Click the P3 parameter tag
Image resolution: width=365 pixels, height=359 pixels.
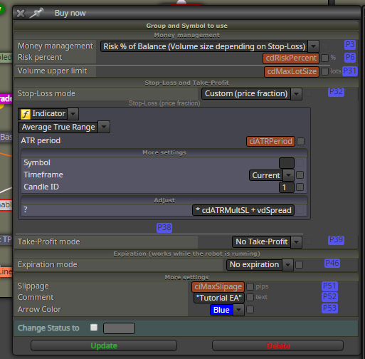[350, 45]
